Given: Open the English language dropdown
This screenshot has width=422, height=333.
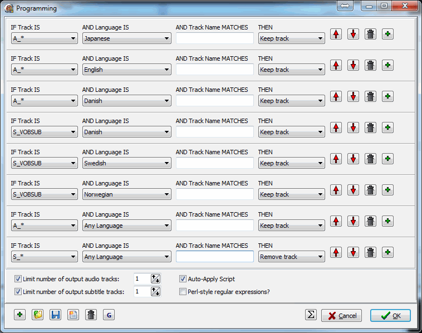Looking at the screenshot, I should pyautogui.click(x=127, y=70).
